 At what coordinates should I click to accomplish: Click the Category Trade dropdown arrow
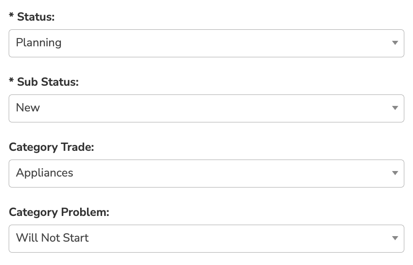coord(395,173)
